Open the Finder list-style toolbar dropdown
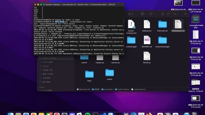Viewport: 205px width, 115px height. tap(176, 14)
